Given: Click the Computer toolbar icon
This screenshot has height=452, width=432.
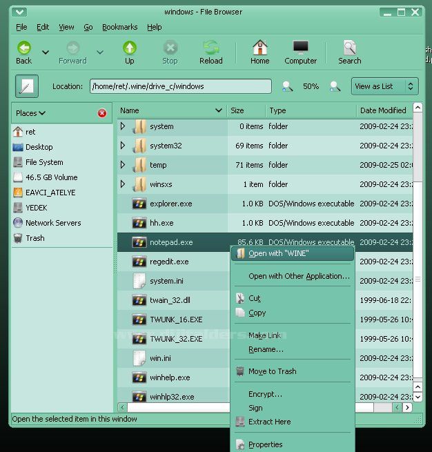Looking at the screenshot, I should (300, 48).
